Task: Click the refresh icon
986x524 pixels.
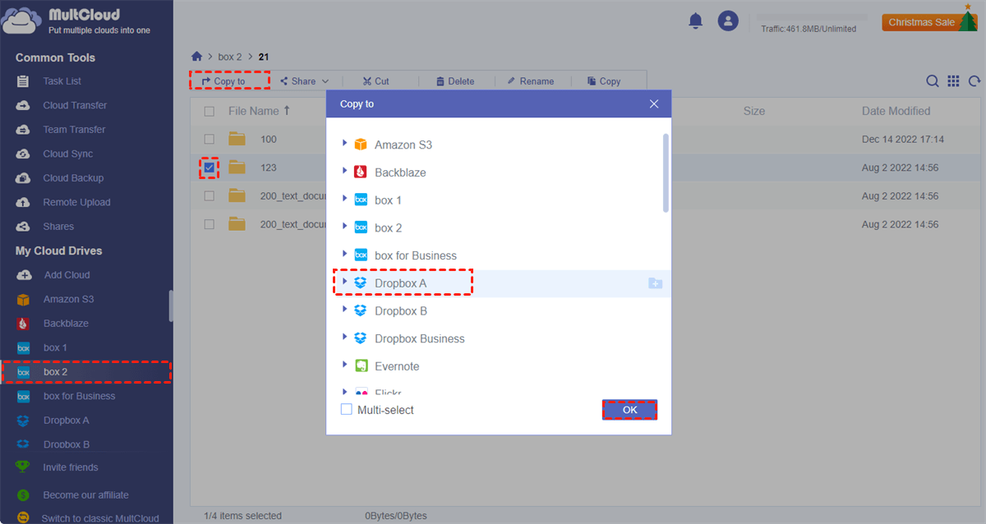Action: [974, 81]
